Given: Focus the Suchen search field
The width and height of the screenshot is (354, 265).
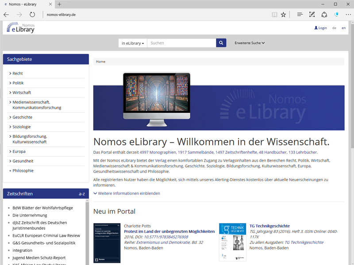Looking at the screenshot, I should click(x=181, y=43).
